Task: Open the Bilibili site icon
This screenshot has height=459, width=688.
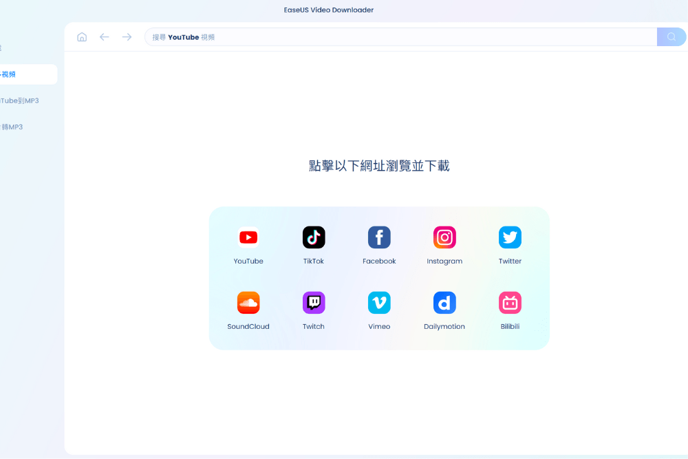Action: 510,303
